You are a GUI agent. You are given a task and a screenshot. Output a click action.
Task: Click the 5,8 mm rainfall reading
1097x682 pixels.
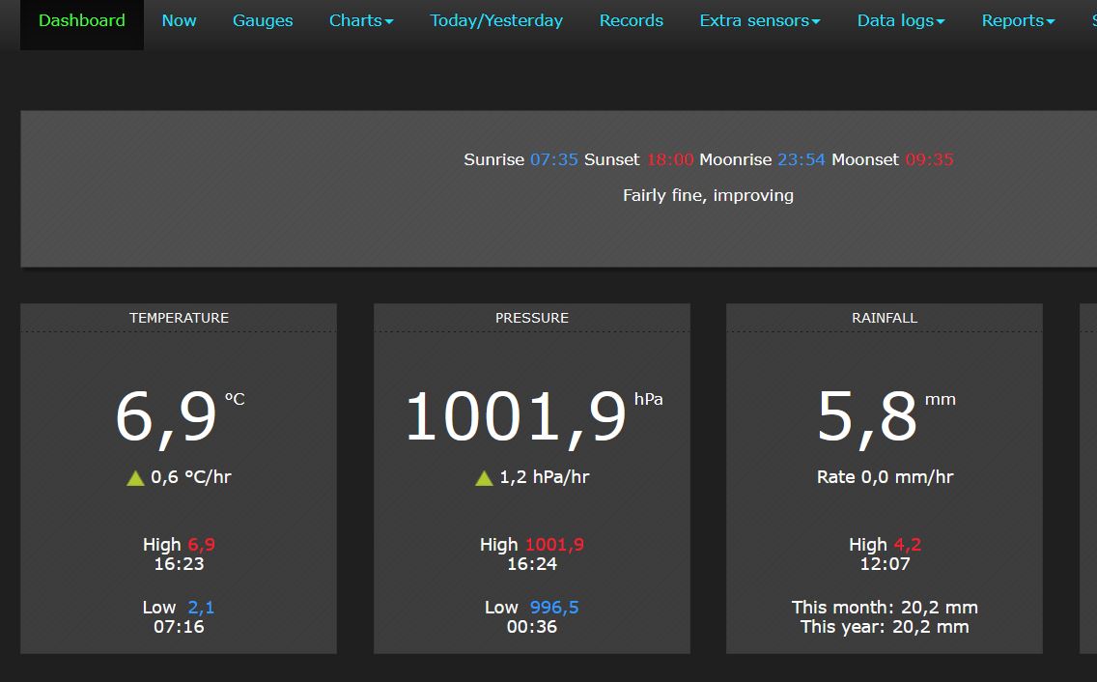pos(867,417)
